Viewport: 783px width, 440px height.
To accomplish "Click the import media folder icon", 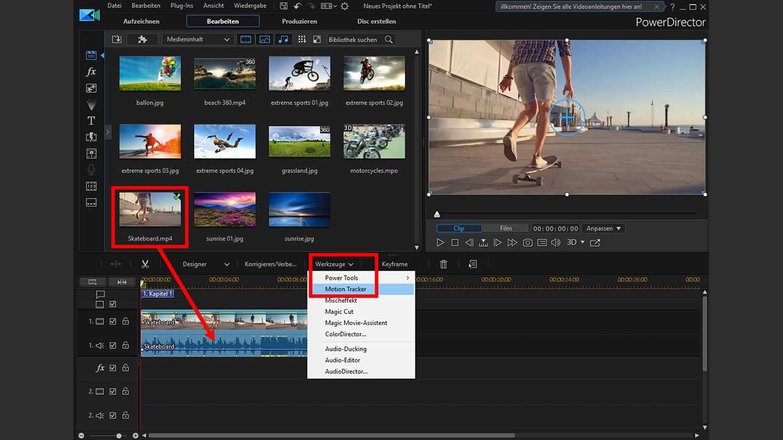I will (117, 39).
